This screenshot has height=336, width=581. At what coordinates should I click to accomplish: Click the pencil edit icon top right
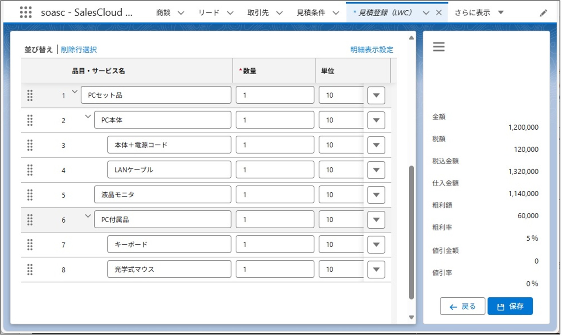pos(543,13)
